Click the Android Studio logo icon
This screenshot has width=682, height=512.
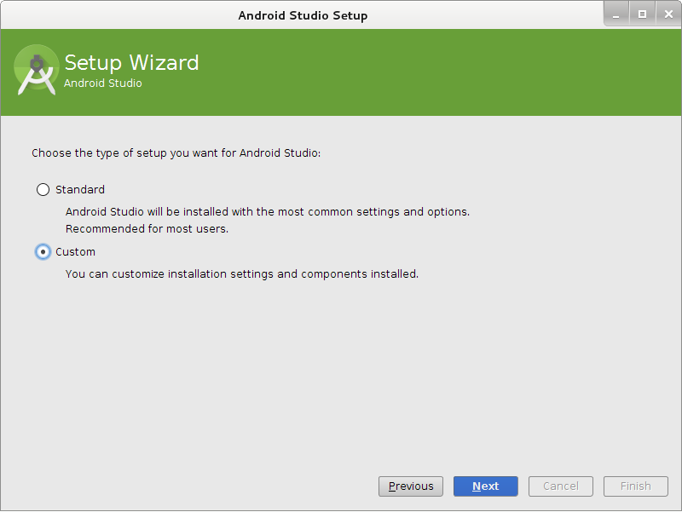[x=37, y=70]
